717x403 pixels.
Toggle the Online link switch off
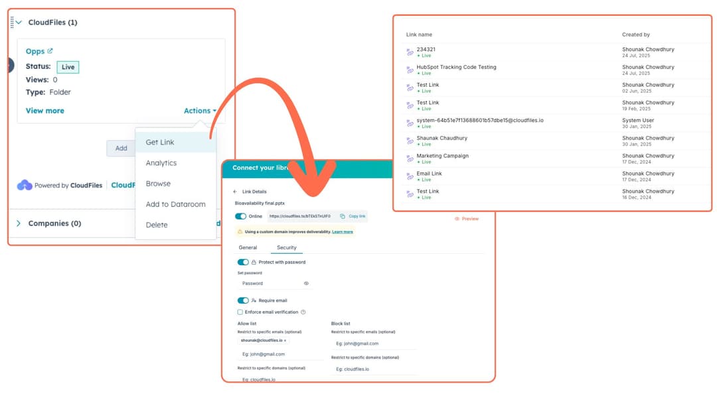coord(241,216)
